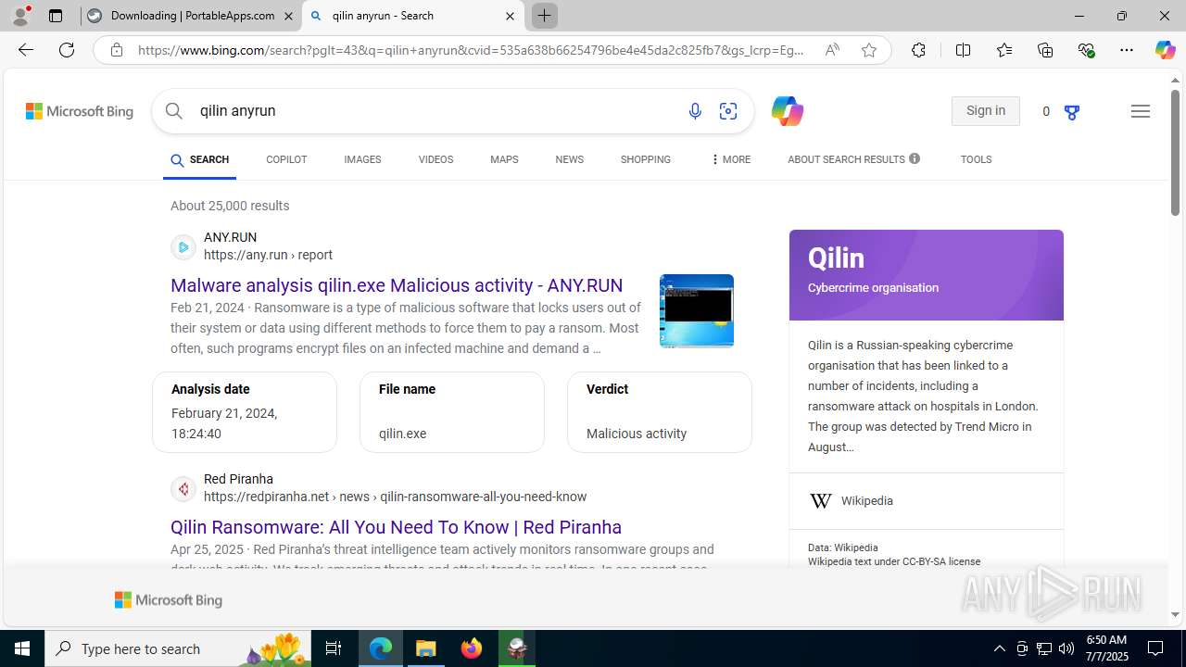
Task: Open Bing hamburger menu
Action: (1141, 111)
